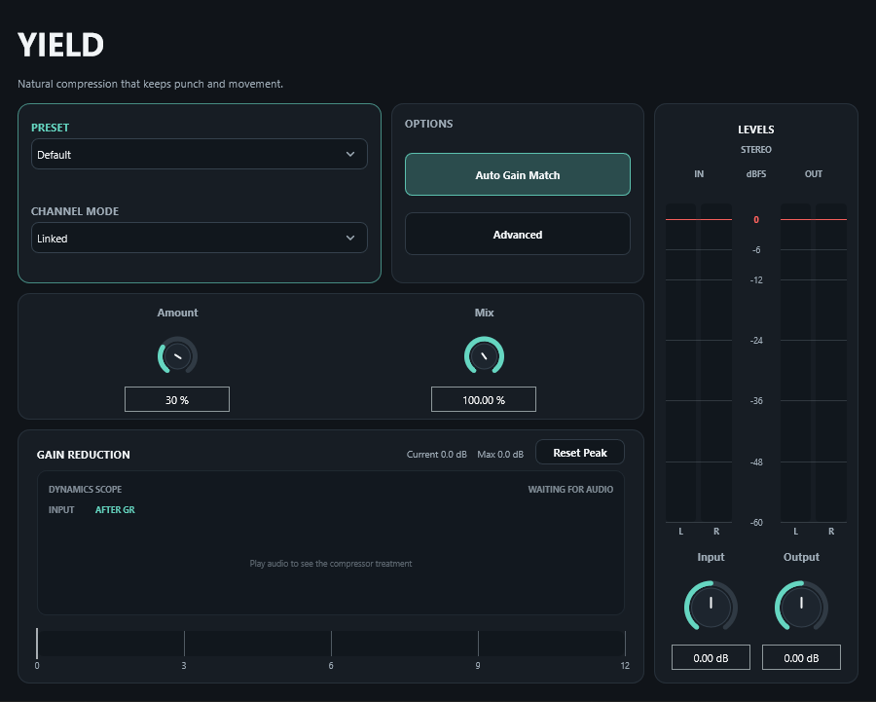This screenshot has width=876, height=702.
Task: Click the IN meter left channel bar
Action: (681, 363)
